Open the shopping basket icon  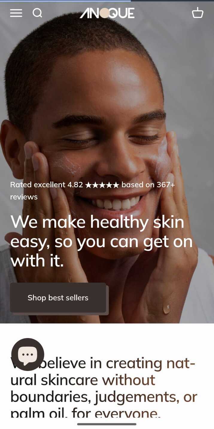(x=198, y=13)
